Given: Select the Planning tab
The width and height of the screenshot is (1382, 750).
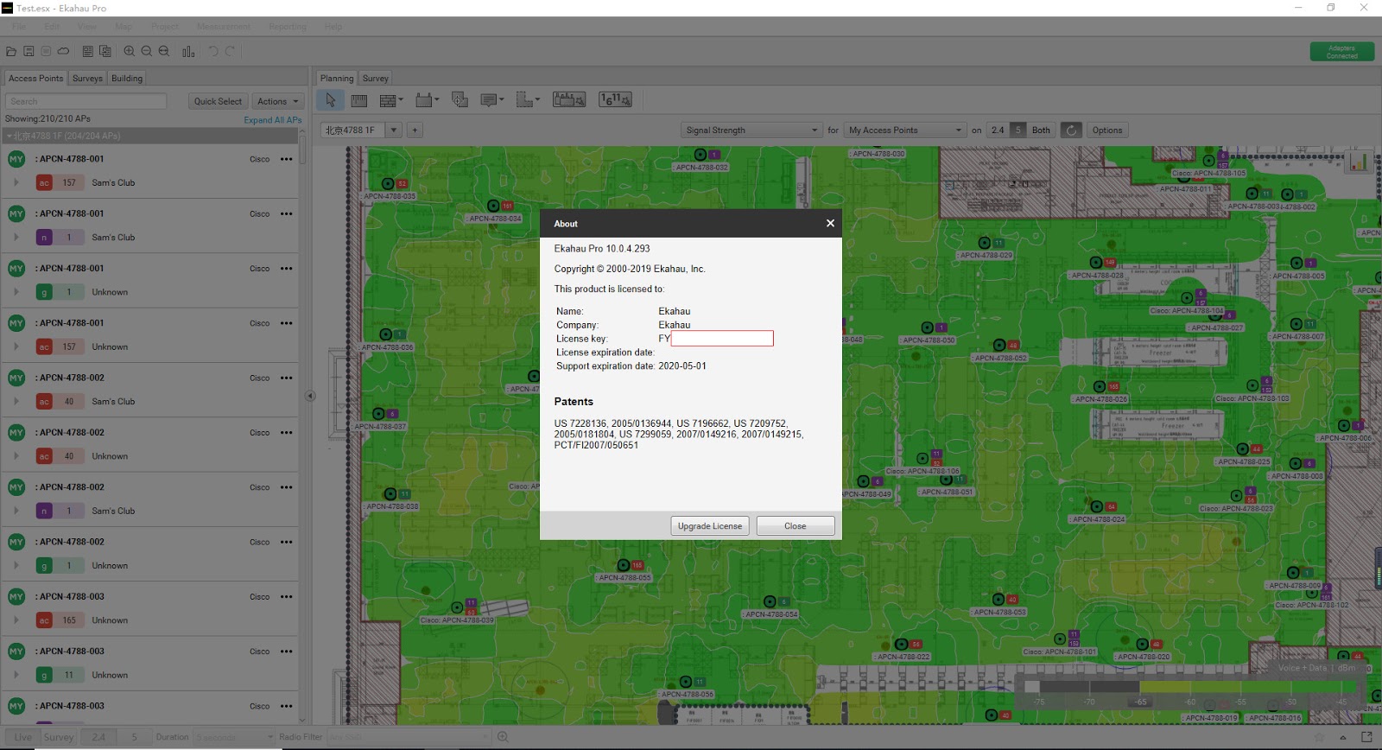Looking at the screenshot, I should pos(337,78).
